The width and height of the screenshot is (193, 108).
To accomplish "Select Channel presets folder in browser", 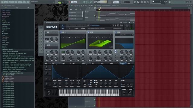I will coord(6,14).
